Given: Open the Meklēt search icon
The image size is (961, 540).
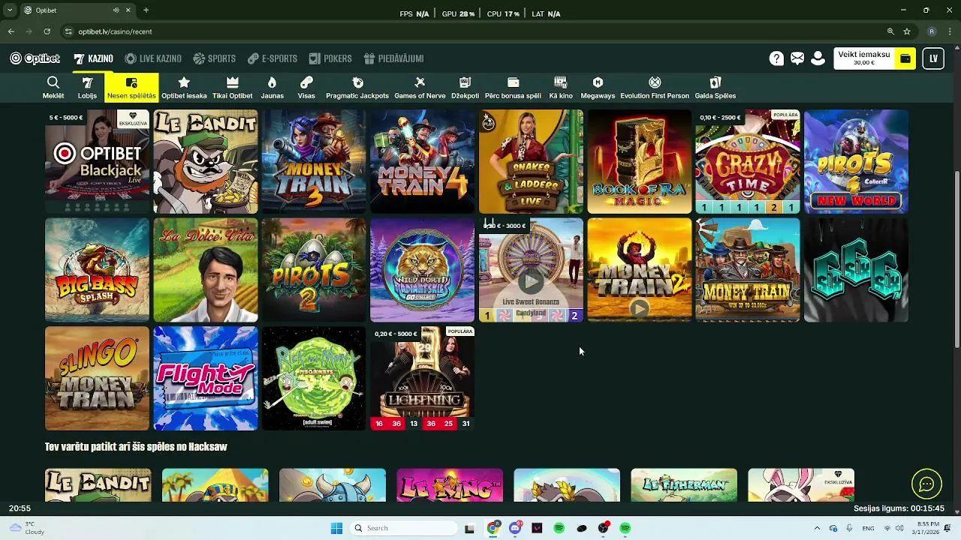Looking at the screenshot, I should (x=53, y=87).
